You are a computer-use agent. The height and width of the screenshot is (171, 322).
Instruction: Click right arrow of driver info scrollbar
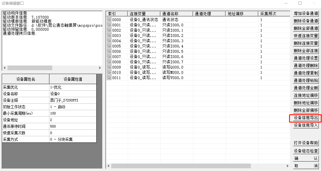coord(99,68)
